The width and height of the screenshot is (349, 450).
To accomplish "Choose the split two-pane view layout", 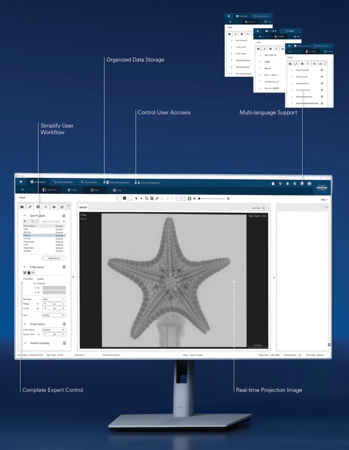I will click(124, 198).
